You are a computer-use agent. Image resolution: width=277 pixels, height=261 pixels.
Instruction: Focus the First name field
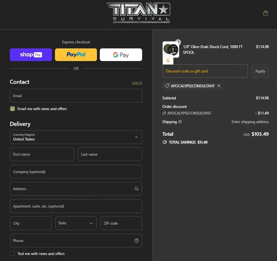pos(42,154)
